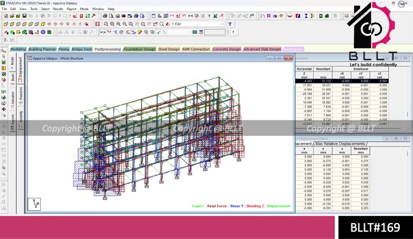This screenshot has height=239, width=413.
Task: Toggle the Fy shear force diagram
Action: pyautogui.click(x=109, y=32)
